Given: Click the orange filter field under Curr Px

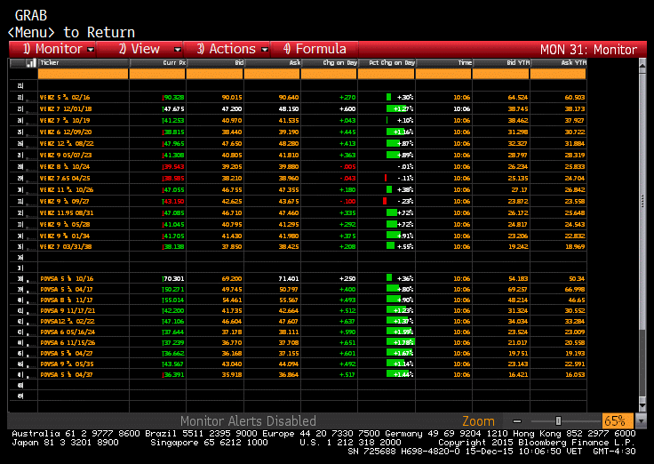Looking at the screenshot, I should [x=157, y=74].
